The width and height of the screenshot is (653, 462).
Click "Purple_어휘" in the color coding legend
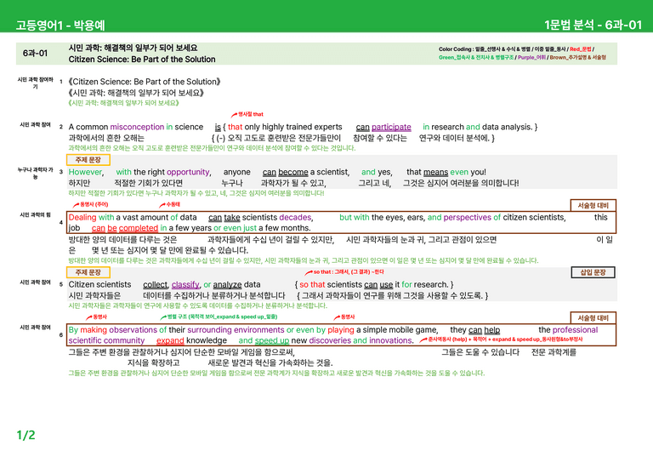531,58
